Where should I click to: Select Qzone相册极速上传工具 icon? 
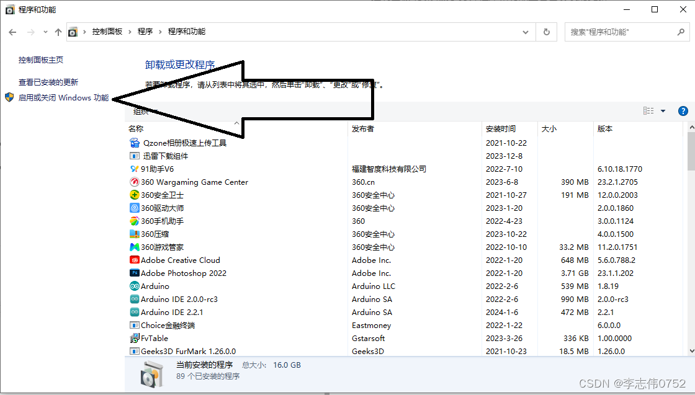click(x=134, y=143)
